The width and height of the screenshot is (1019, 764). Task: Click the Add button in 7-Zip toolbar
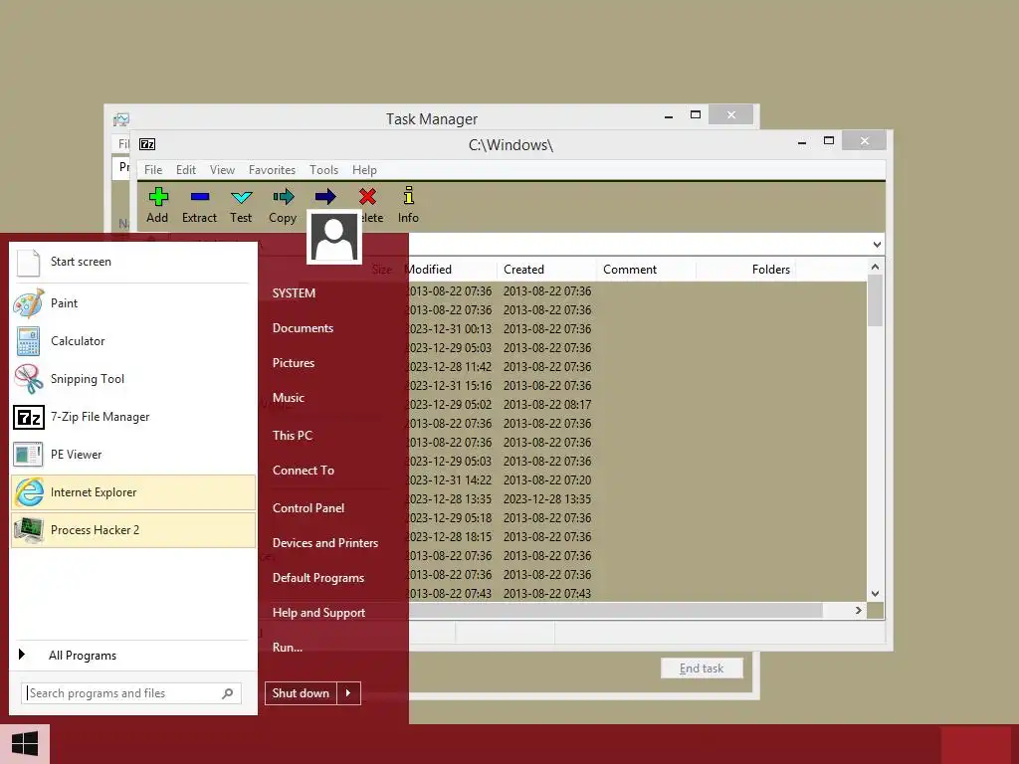157,205
